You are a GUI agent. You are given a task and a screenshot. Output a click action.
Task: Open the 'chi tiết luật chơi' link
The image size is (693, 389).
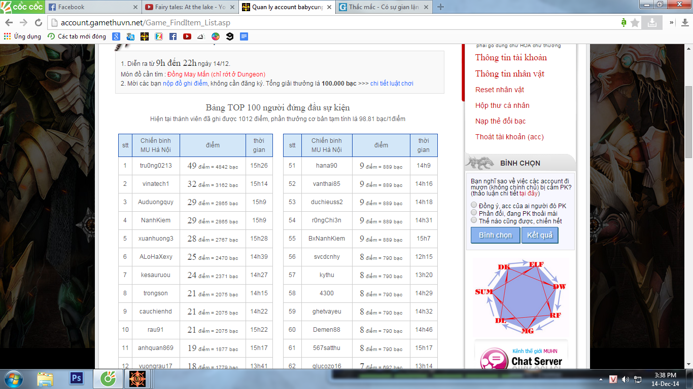click(x=392, y=84)
